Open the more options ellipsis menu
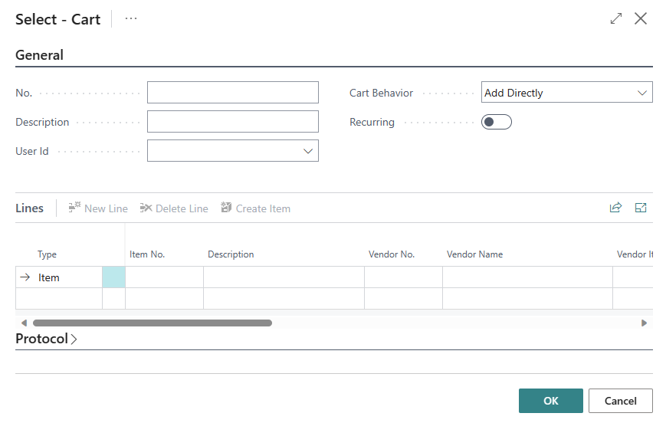This screenshot has height=423, width=666. point(131,18)
